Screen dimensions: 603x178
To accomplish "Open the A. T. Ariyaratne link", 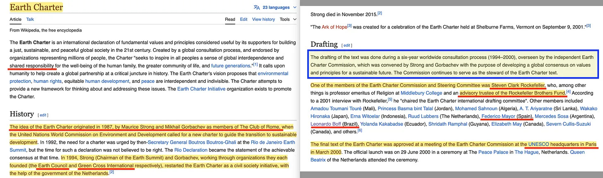I will (x=536, y=108).
